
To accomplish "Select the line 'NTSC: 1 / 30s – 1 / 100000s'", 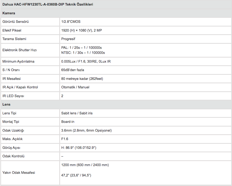I will [x=83, y=53].
